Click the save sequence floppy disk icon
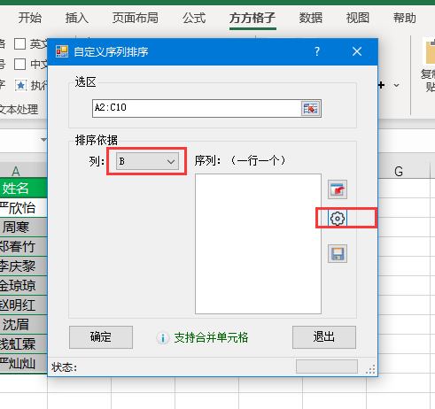The height and width of the screenshot is (409, 435). pyautogui.click(x=338, y=254)
